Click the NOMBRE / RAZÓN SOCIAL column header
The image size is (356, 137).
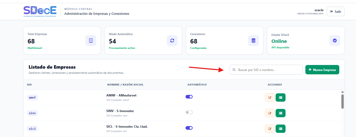pos(125,85)
